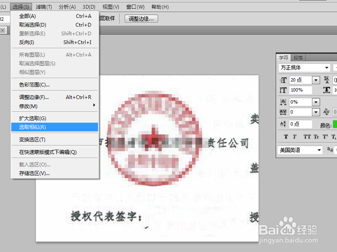Open the 分析(A) menu
This screenshot has width=337, height=252.
pyautogui.click(x=67, y=7)
